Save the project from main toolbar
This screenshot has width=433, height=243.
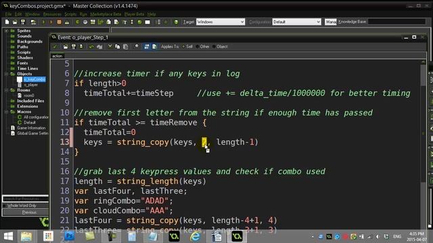(23, 22)
